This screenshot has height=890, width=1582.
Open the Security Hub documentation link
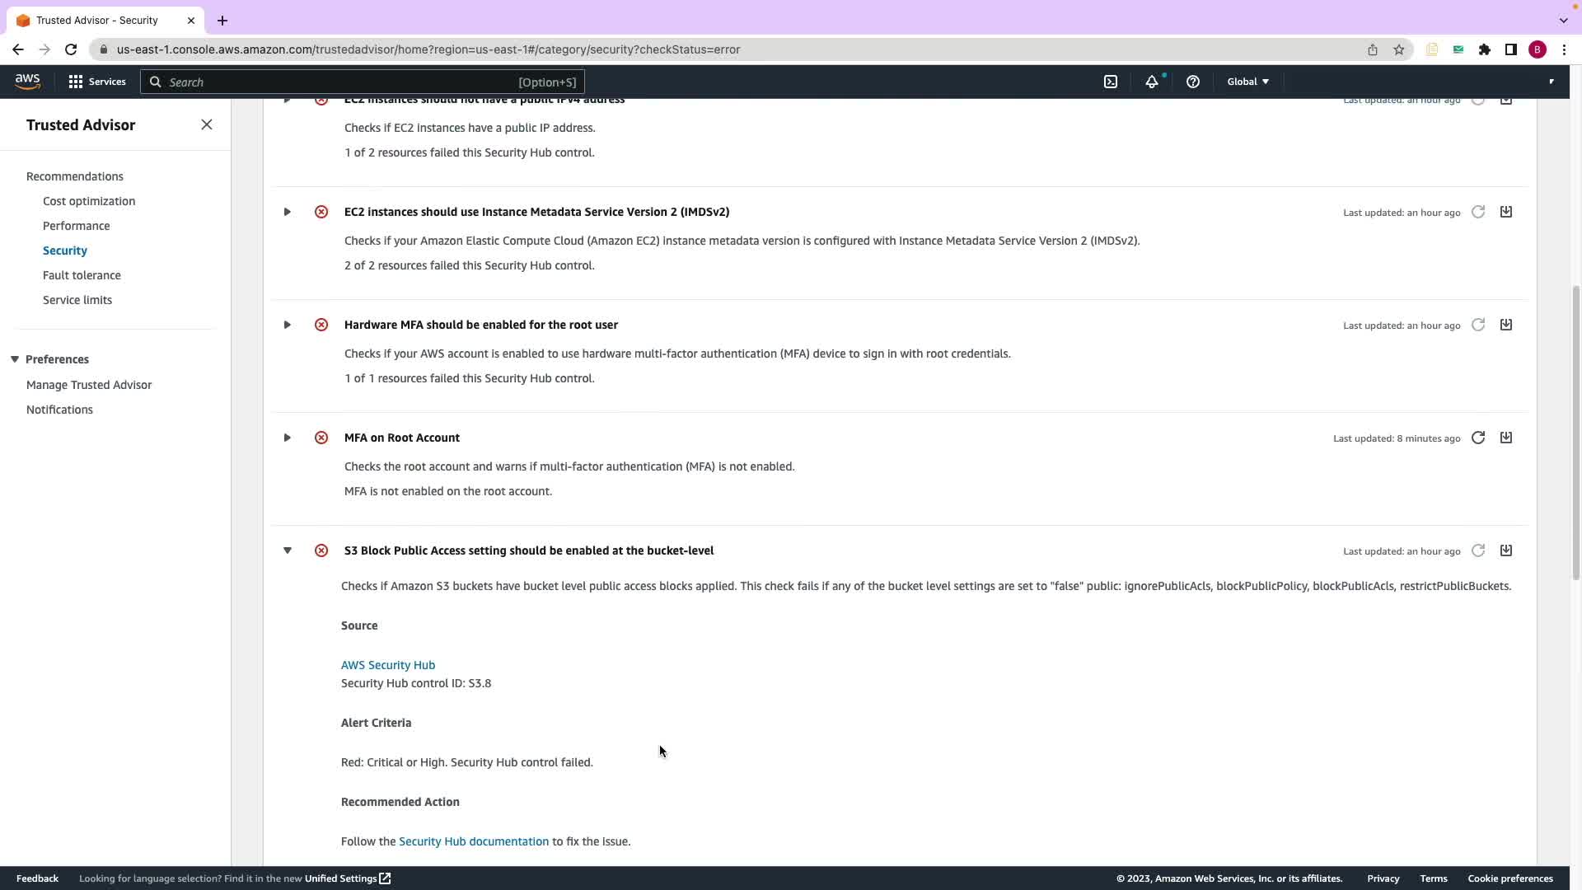(473, 841)
